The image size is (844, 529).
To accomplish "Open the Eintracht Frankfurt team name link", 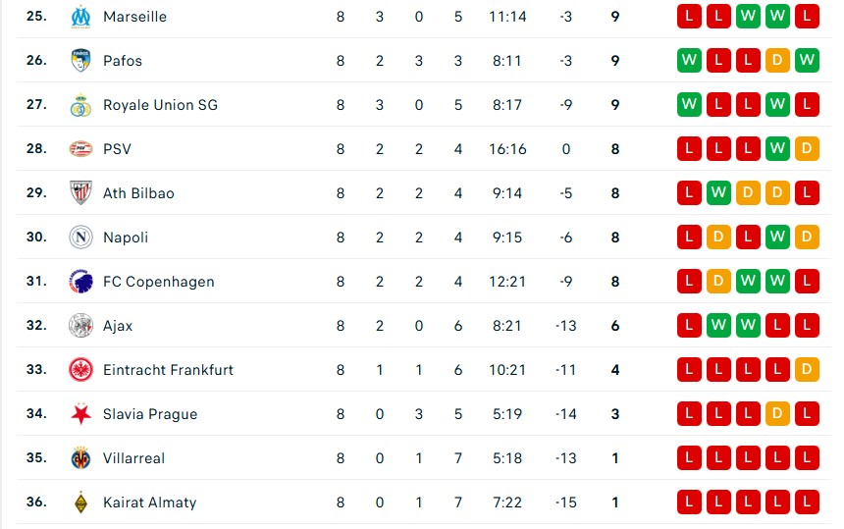I will click(x=168, y=370).
